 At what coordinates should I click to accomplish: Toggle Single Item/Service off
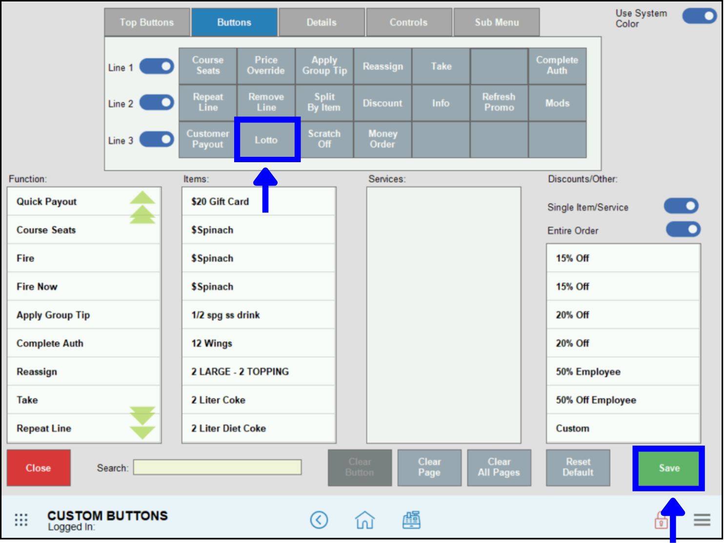[x=681, y=206]
